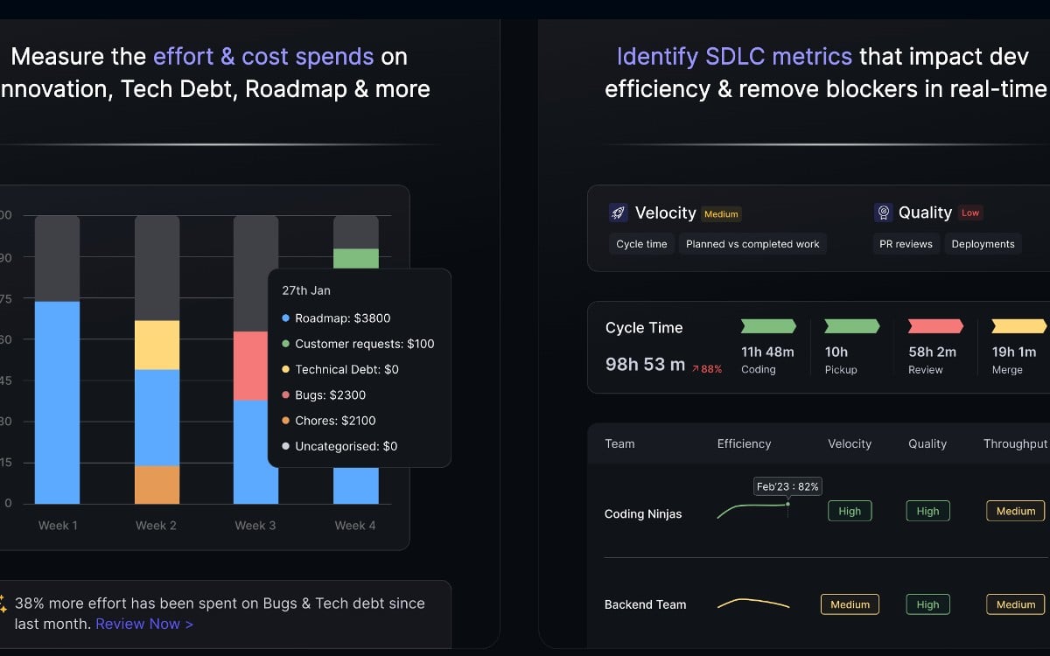Click the red 88% trend arrow
1050x656 pixels.
click(708, 368)
